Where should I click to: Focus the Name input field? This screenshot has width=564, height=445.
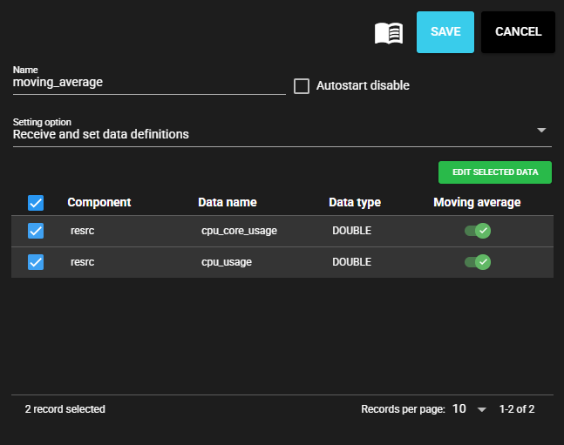pyautogui.click(x=148, y=83)
